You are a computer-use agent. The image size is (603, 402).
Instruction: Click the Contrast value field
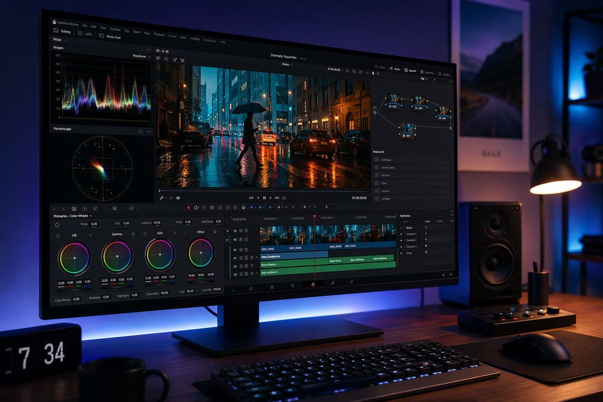point(157,222)
